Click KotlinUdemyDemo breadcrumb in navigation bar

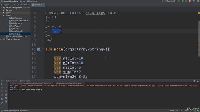point(10,1)
